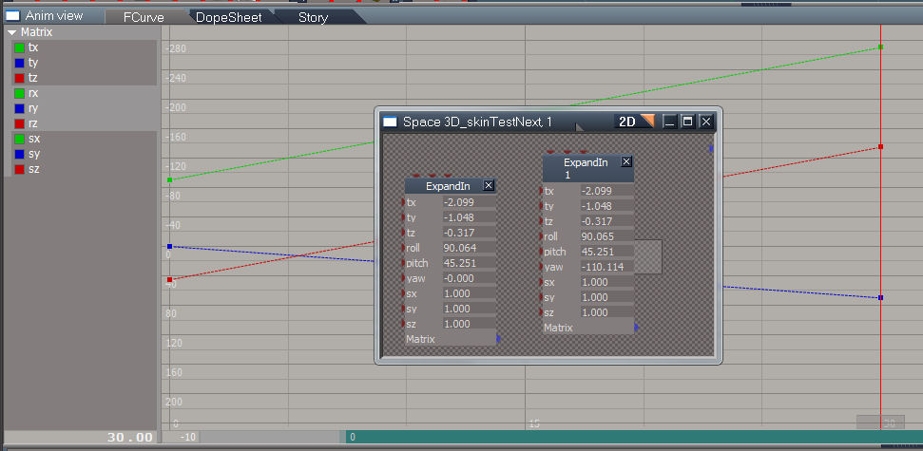This screenshot has width=923, height=451.
Task: Select the tz channel row
Action: point(85,78)
